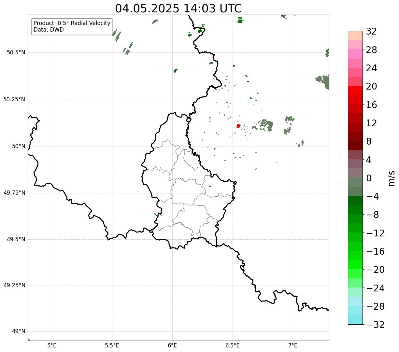Click the 49.5°N latitude label
This screenshot has width=399, height=352.
(x=16, y=239)
